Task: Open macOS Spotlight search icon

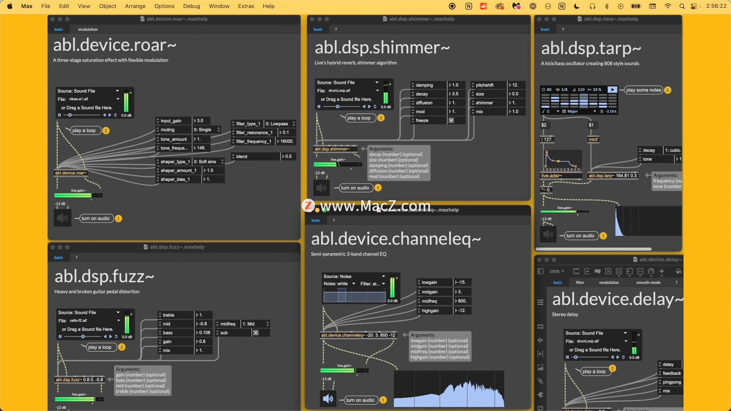Action: (682, 6)
